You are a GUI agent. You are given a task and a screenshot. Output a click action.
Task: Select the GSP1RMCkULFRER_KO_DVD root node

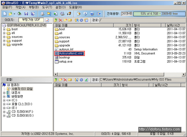(x=26, y=26)
